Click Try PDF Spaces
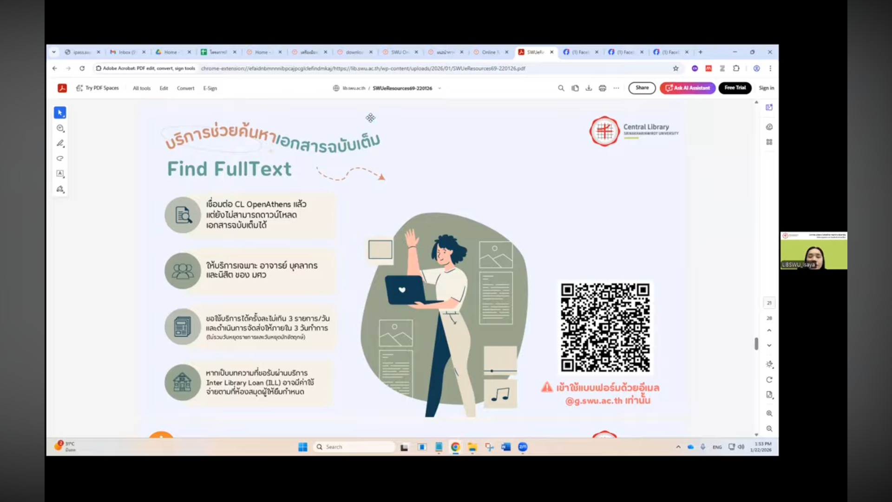 tap(98, 88)
